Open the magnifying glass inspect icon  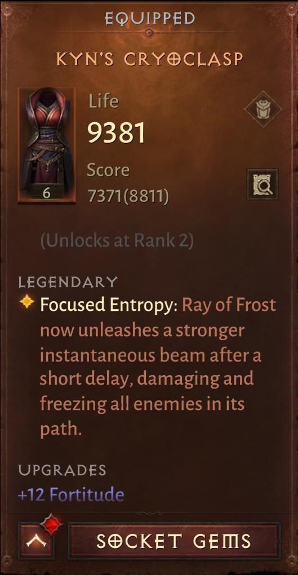263,184
